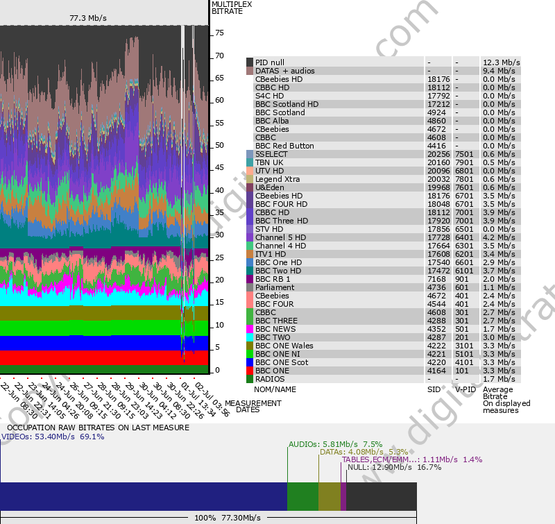
Task: Click the 75 tick on bitrate axis
Action: (x=219, y=33)
